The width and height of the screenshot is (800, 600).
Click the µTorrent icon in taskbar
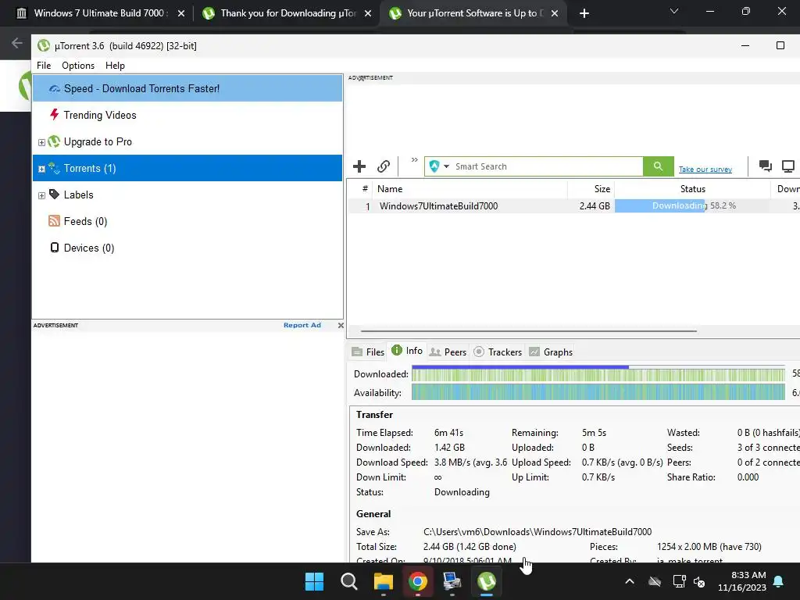(x=487, y=581)
